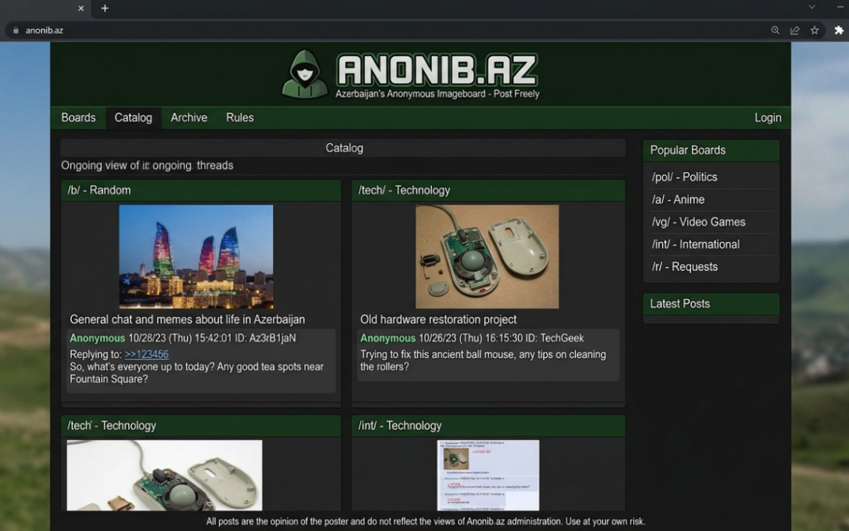The image size is (849, 531).
Task: Go to /int/ - International board
Action: 696,245
